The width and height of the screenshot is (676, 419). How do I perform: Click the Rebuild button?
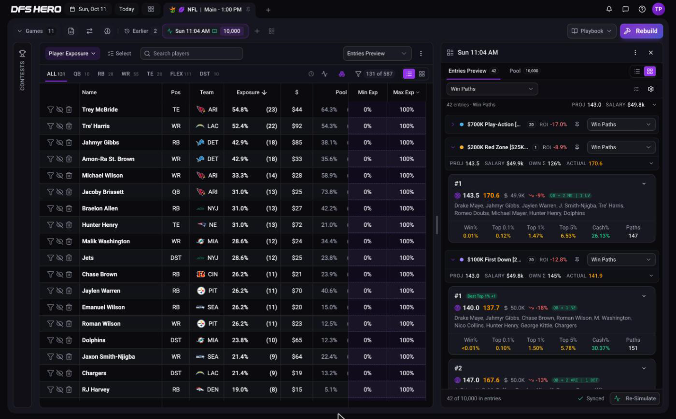pos(642,31)
